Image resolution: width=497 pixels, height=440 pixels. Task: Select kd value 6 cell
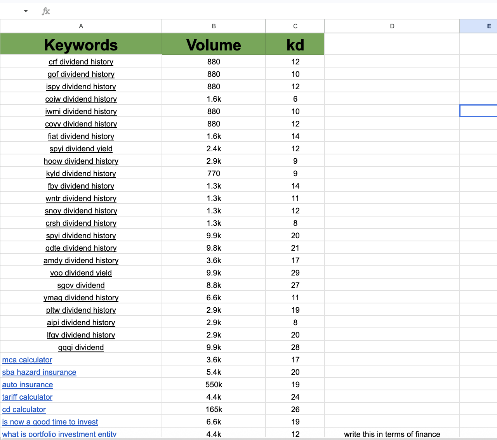(x=295, y=99)
